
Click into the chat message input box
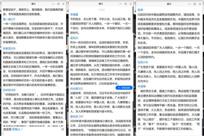click(34, 134)
